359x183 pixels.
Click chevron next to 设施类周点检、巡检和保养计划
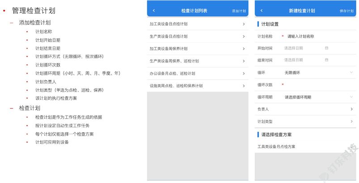tap(244, 86)
